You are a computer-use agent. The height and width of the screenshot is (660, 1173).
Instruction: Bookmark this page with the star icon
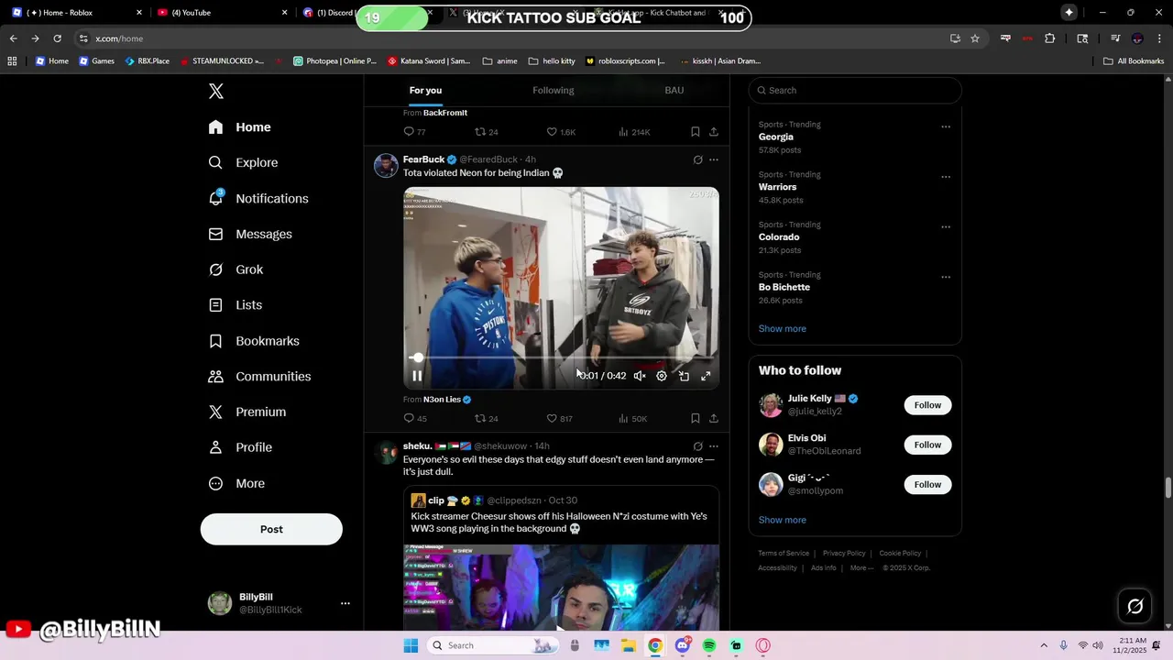975,38
